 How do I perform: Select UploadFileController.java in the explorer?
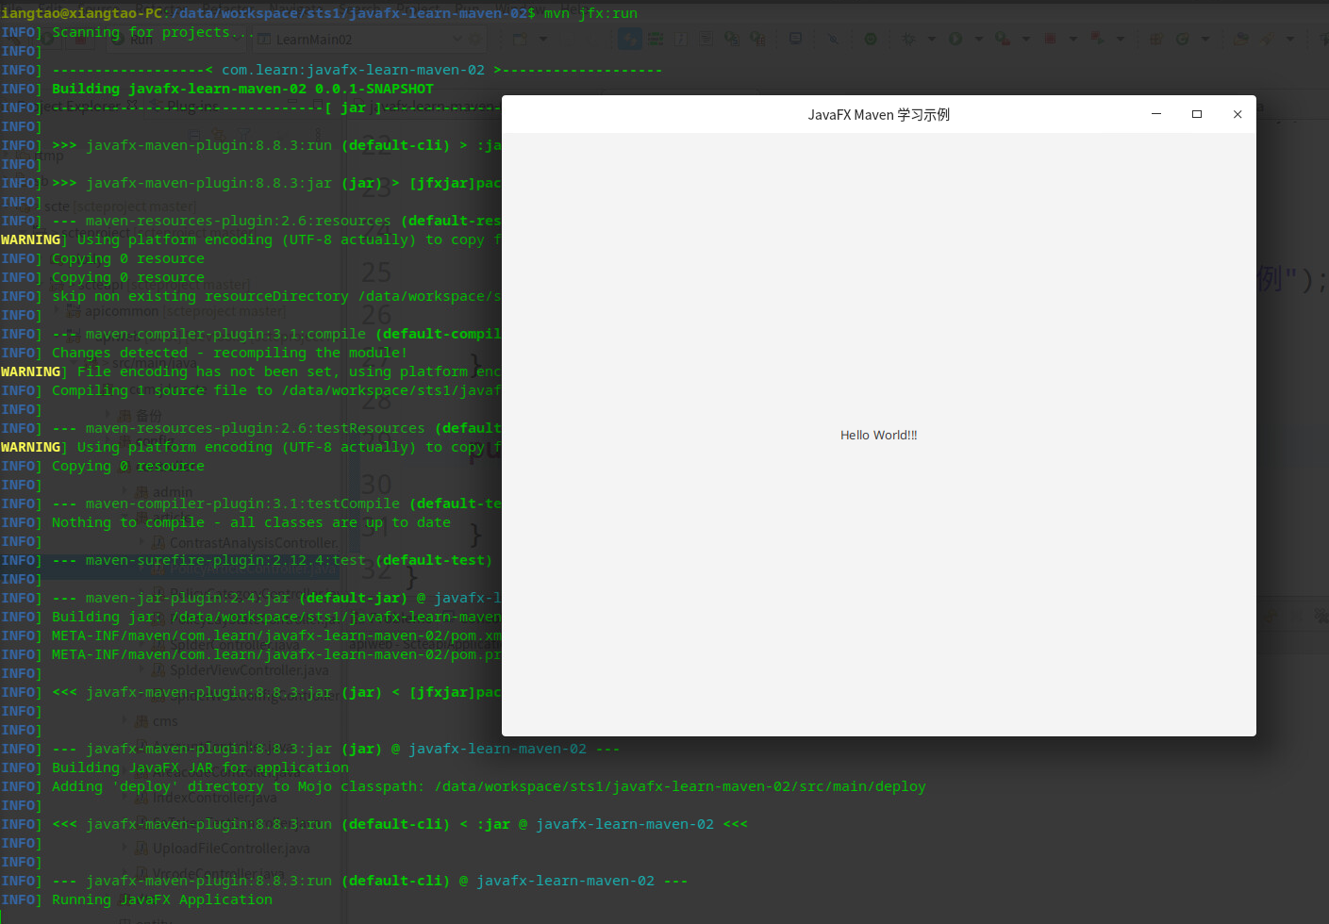229,848
